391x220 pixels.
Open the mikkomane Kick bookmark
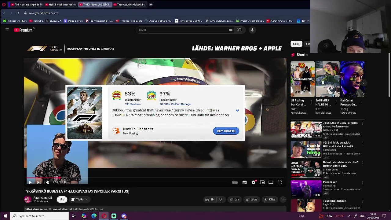pyautogui.click(x=15, y=21)
